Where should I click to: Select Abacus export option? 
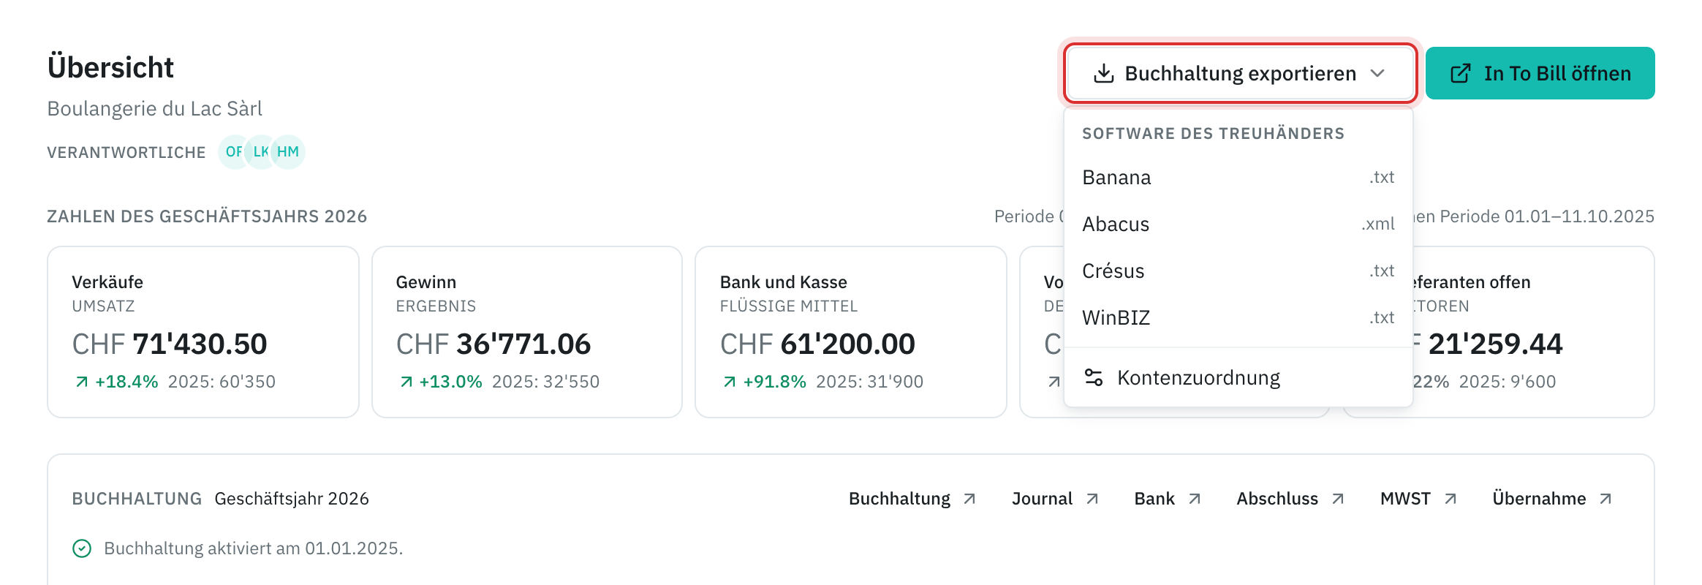click(x=1238, y=224)
